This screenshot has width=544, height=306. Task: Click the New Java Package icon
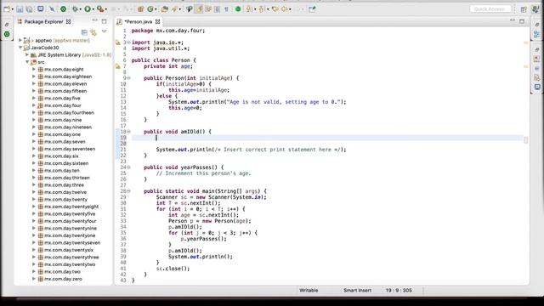pyautogui.click(x=140, y=9)
